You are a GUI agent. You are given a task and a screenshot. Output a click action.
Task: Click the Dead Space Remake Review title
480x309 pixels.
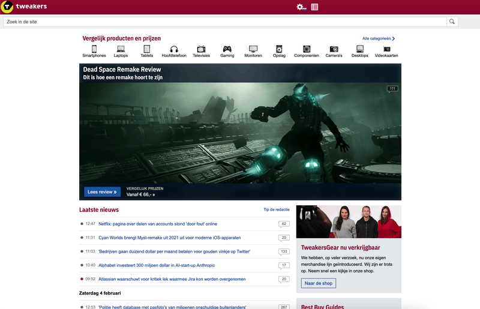coord(122,70)
